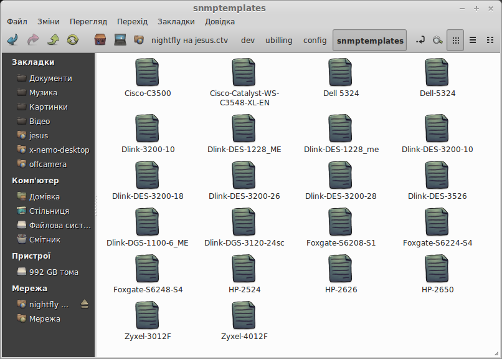The height and width of the screenshot is (359, 502).
Task: Navigate to the ubilling path segment
Action: (x=279, y=41)
